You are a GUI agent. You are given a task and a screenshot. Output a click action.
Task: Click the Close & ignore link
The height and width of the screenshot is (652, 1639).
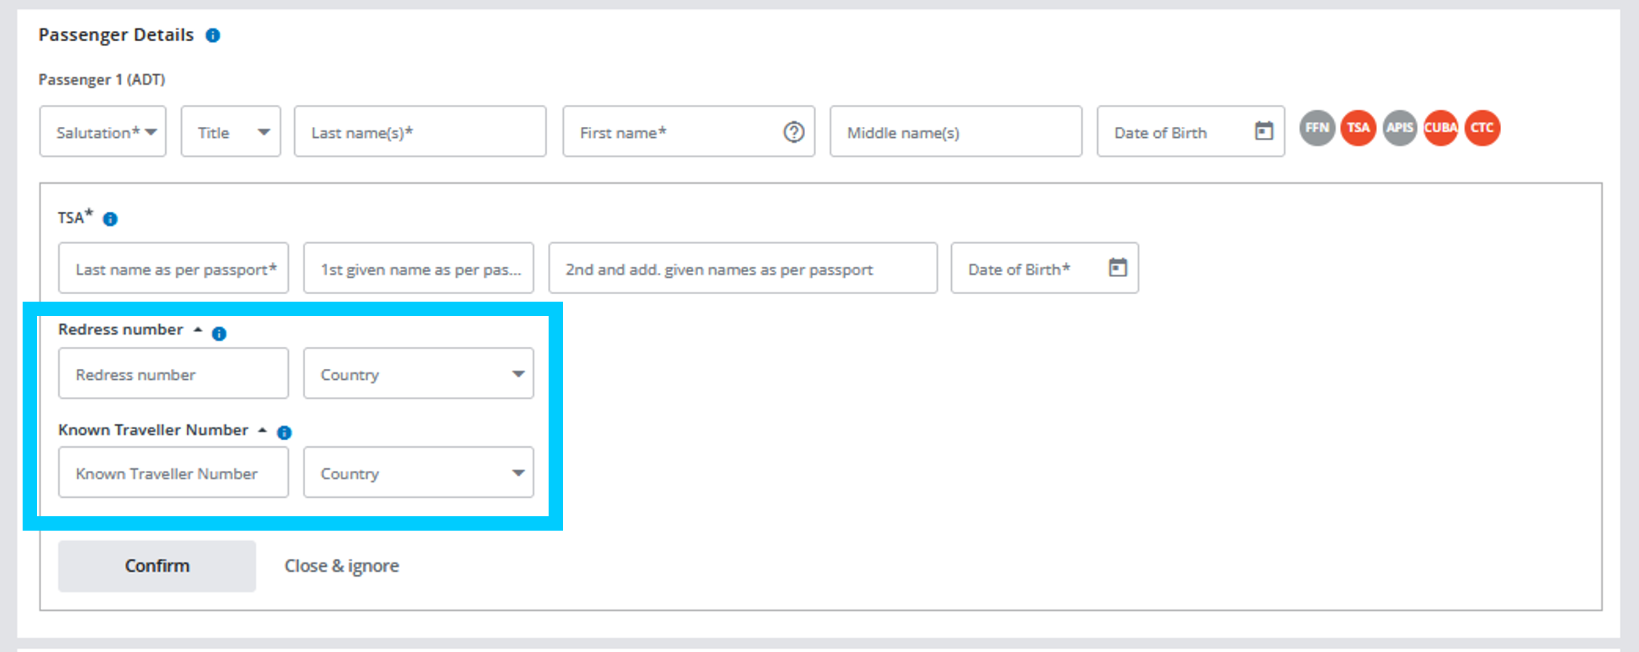342,566
